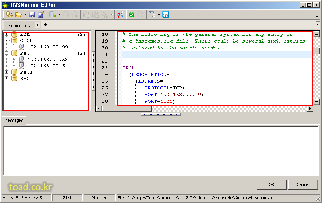Screen dimensions: 322x203
Task: Click the vertical splitter collapse handle
Action: (x=93, y=71)
